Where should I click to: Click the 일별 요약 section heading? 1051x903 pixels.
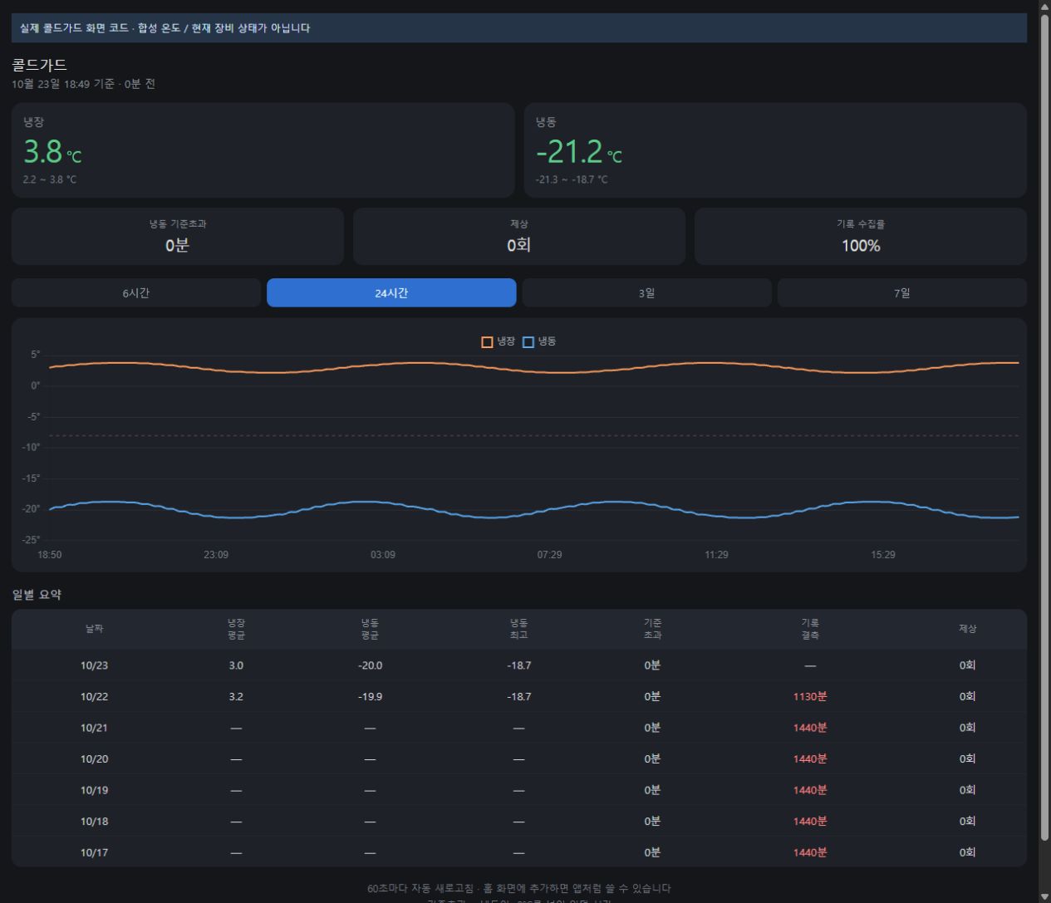(x=37, y=595)
